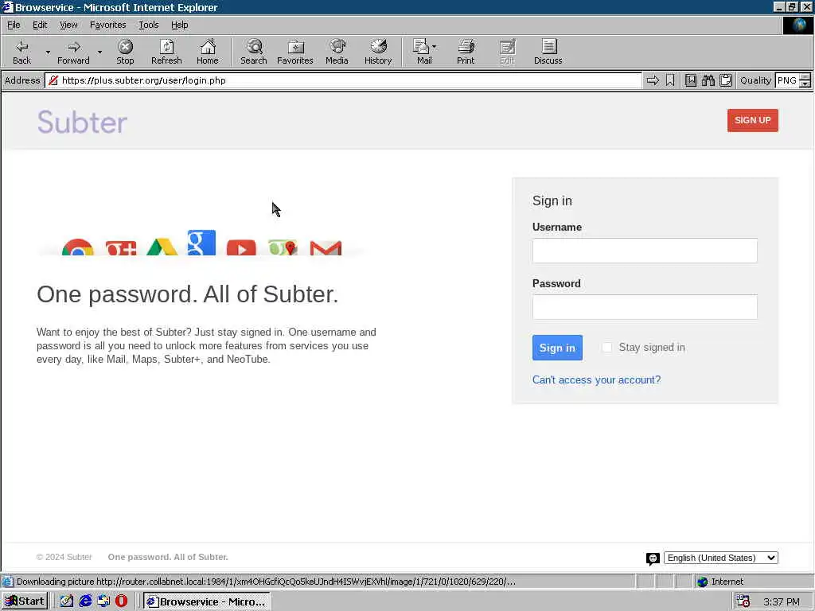Click the binoculars find icon

point(708,80)
